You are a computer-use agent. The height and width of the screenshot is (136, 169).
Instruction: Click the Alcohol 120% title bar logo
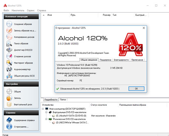(x=5, y=6)
